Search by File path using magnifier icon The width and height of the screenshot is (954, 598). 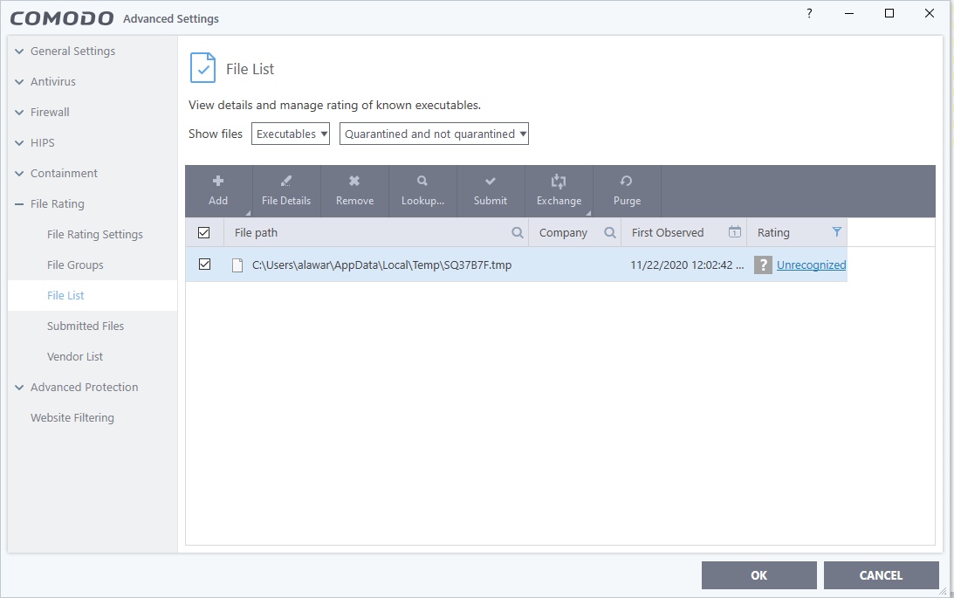(x=518, y=233)
